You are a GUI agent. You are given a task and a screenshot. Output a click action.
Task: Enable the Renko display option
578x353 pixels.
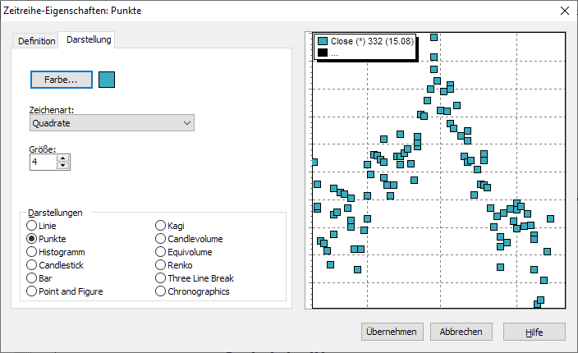tap(161, 265)
